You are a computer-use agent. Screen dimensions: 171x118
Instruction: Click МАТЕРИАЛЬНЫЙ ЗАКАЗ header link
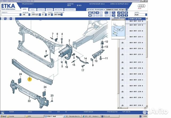[97, 4]
